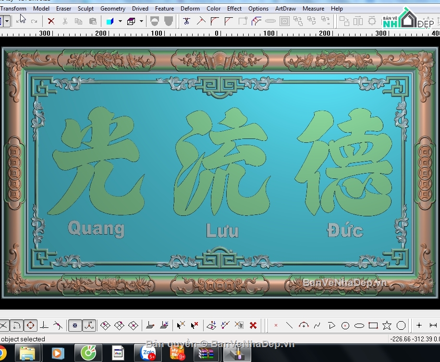The width and height of the screenshot is (440, 362).
Task: Toggle the tangent snap icon
Action: tap(58, 325)
